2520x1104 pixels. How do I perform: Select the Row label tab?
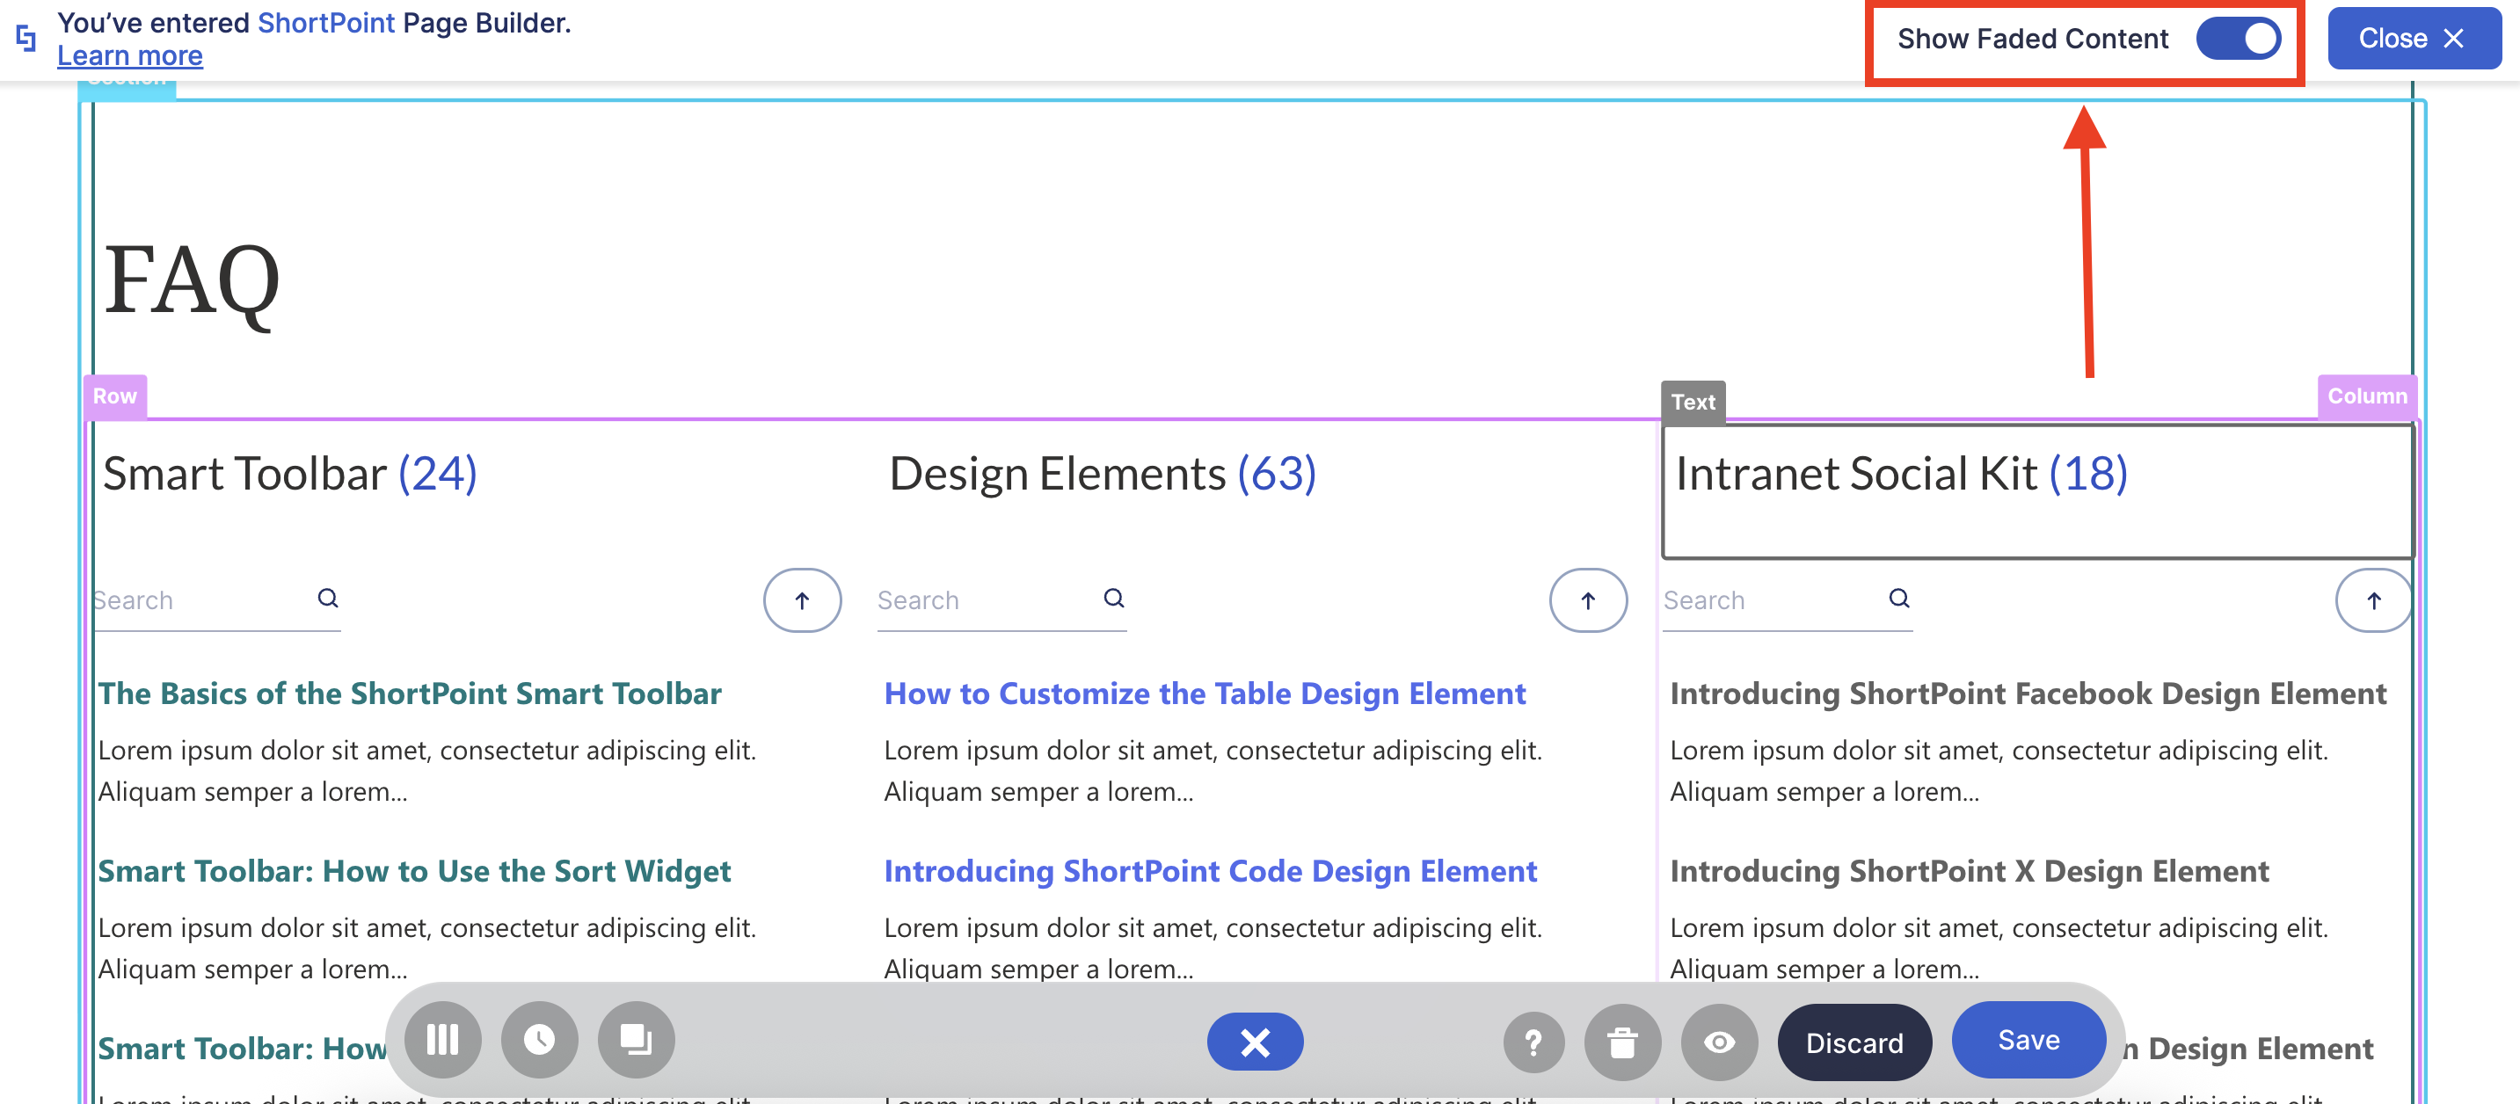tap(114, 396)
